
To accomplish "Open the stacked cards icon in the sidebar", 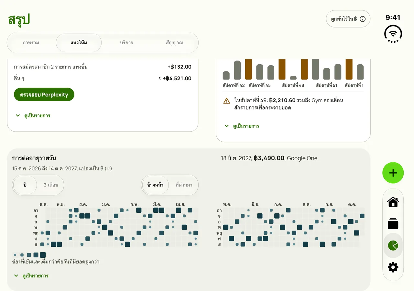I will (393, 224).
